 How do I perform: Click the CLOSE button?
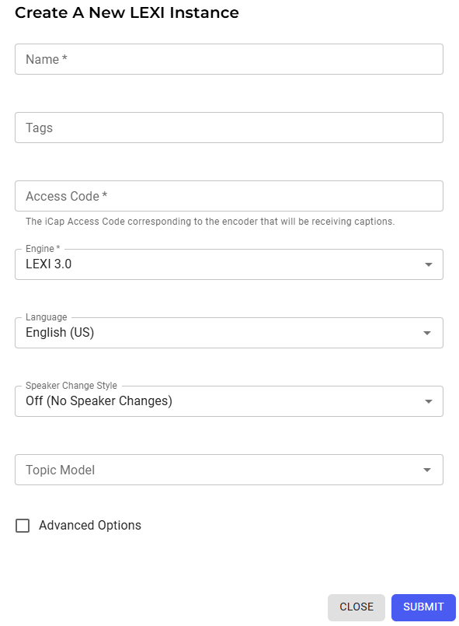[x=356, y=607]
